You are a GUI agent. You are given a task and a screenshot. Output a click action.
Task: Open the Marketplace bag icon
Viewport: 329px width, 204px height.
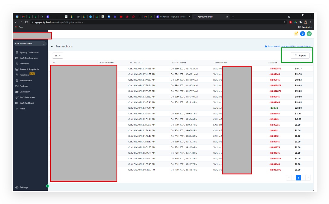pyautogui.click(x=17, y=81)
